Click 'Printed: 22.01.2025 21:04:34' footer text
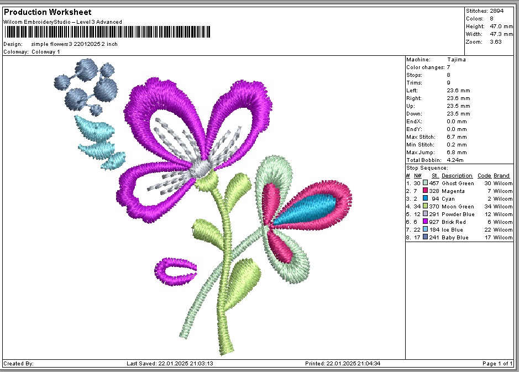 pos(343,363)
